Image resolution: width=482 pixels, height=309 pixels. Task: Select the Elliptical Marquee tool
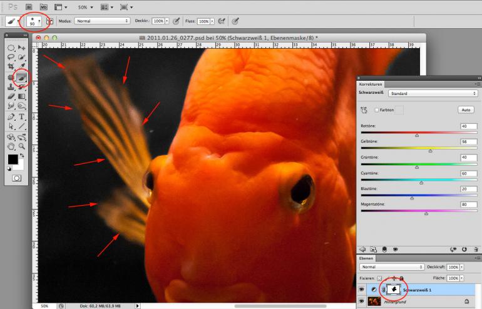[11, 48]
